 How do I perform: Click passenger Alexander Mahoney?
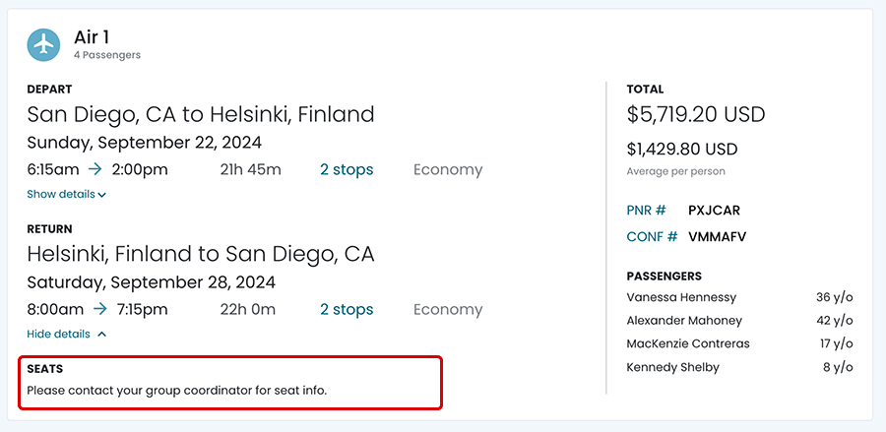[684, 320]
